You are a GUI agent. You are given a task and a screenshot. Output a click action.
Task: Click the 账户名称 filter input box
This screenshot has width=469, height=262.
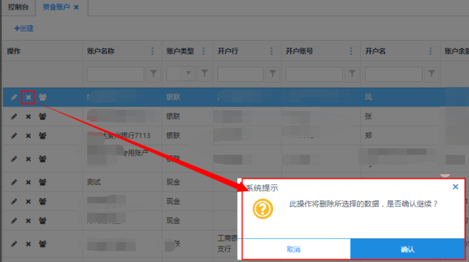[x=115, y=74]
